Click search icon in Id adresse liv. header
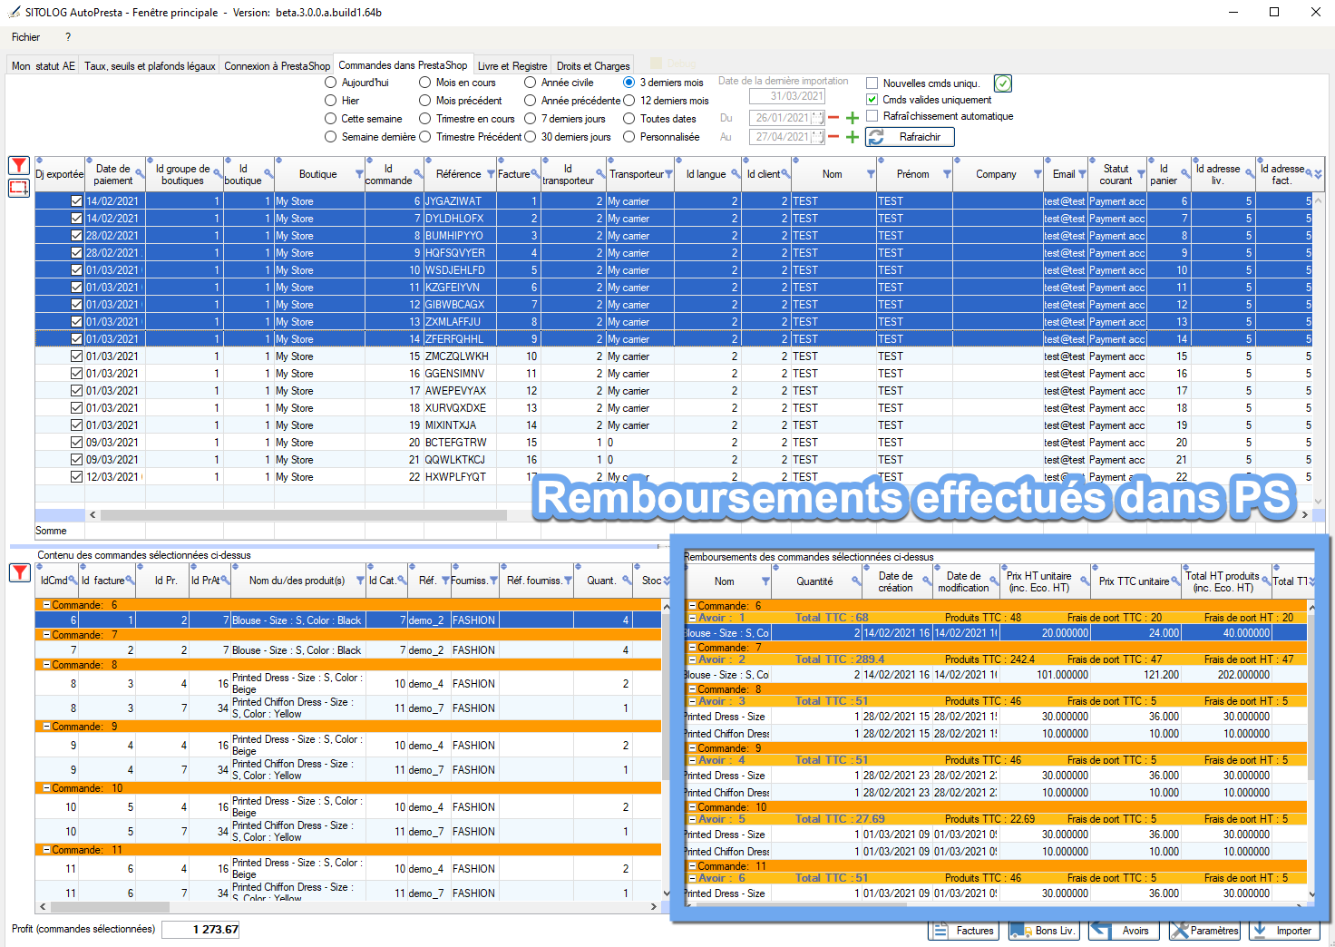This screenshot has width=1335, height=947. (x=1249, y=173)
